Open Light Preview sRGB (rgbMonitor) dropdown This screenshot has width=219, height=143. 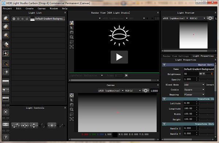point(176,18)
